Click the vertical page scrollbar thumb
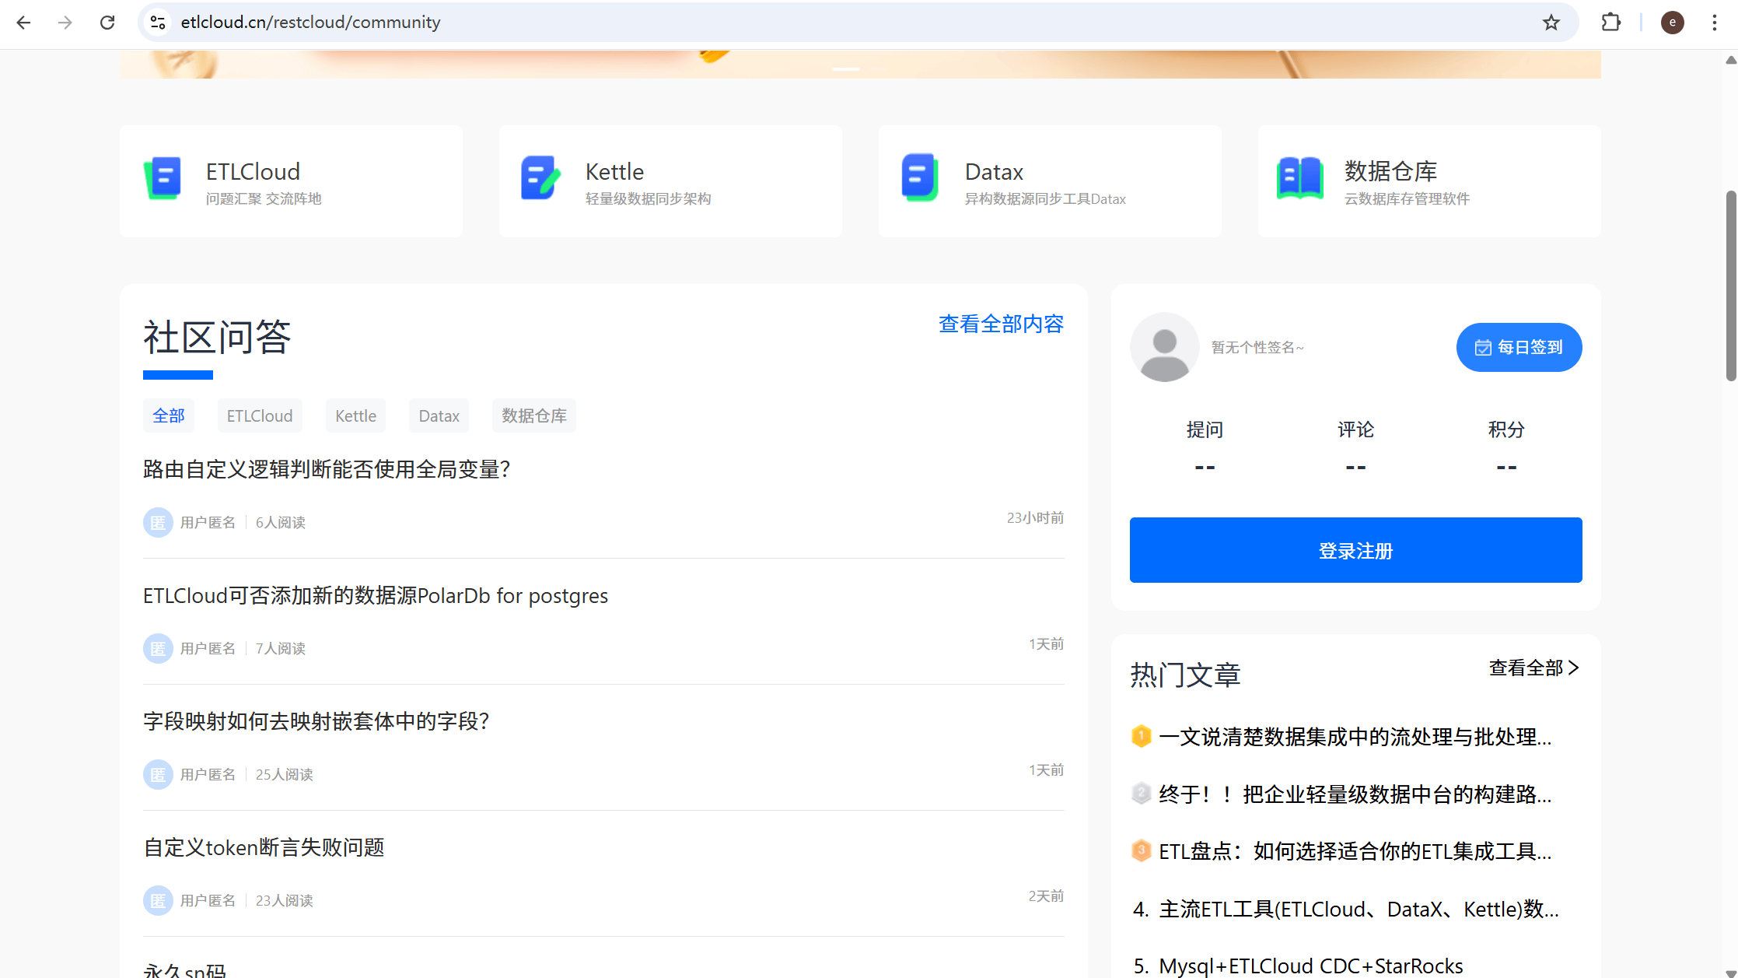The height and width of the screenshot is (978, 1738). point(1730,284)
